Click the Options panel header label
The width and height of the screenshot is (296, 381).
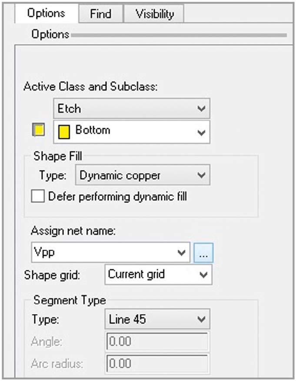[x=50, y=34]
